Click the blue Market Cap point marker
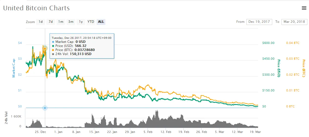309x137 pixels. tap(45, 108)
